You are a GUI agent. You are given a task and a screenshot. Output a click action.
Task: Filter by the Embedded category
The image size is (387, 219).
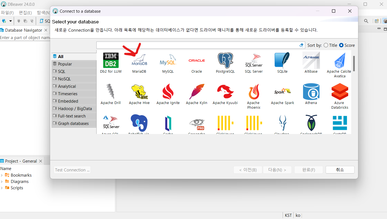[74, 101]
